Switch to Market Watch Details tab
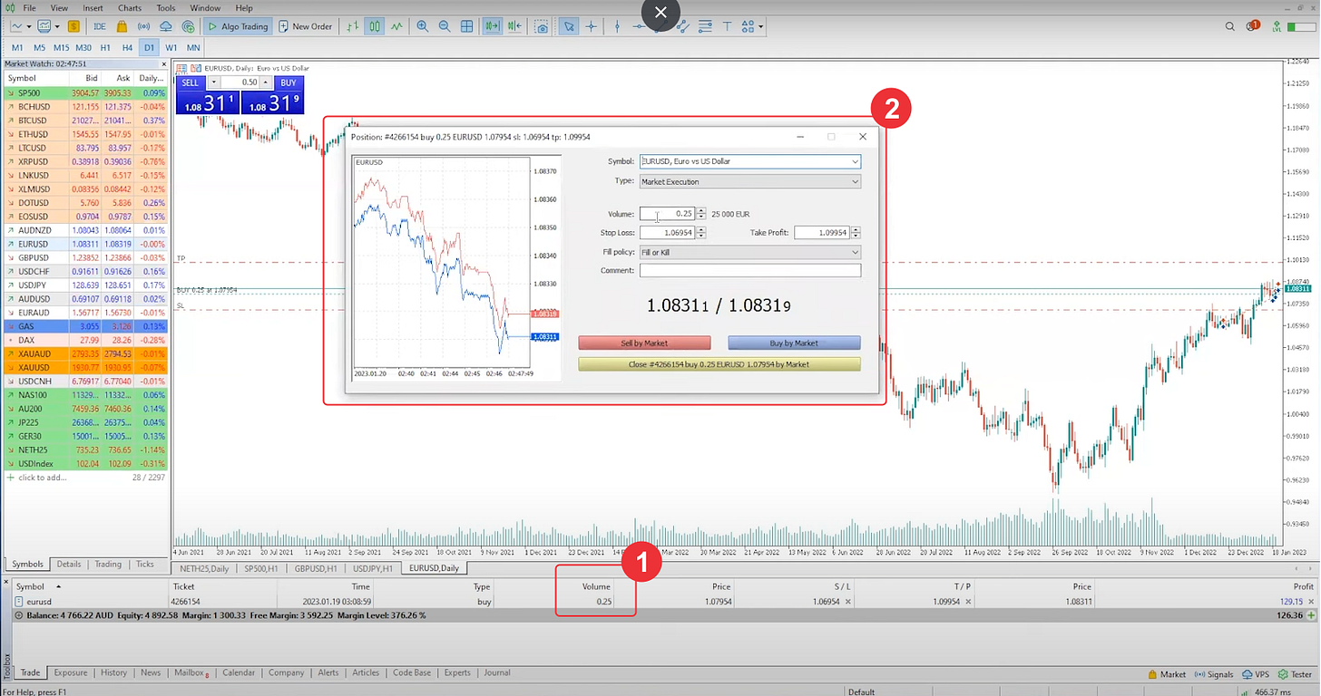The image size is (1321, 696). [x=69, y=565]
